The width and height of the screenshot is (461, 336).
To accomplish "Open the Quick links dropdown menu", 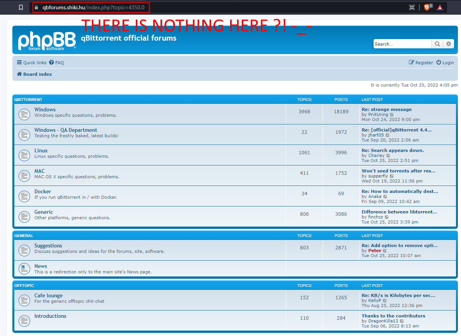I will pos(32,62).
